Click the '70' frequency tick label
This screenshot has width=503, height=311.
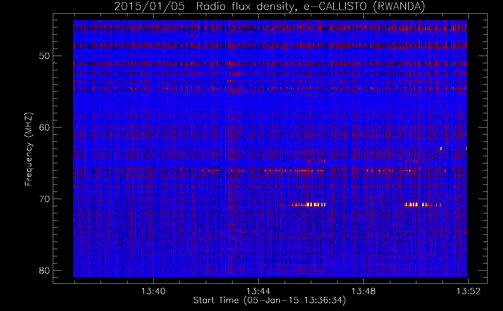click(x=45, y=199)
